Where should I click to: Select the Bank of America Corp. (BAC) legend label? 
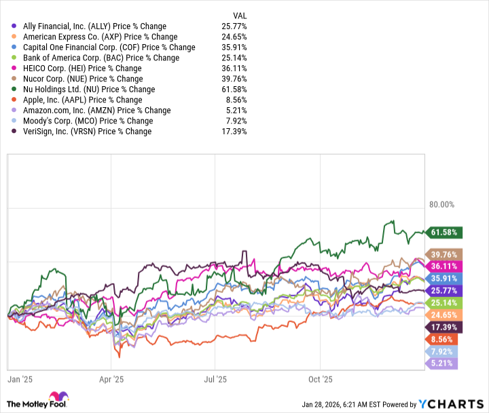pyautogui.click(x=101, y=58)
